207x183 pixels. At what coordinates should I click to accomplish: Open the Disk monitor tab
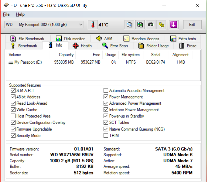[70, 39]
